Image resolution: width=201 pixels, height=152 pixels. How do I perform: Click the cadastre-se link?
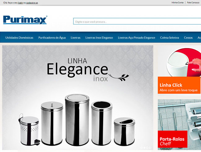tap(32, 3)
